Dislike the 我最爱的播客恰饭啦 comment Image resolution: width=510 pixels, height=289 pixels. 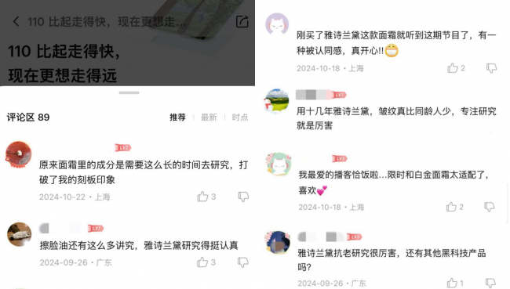pyautogui.click(x=490, y=207)
